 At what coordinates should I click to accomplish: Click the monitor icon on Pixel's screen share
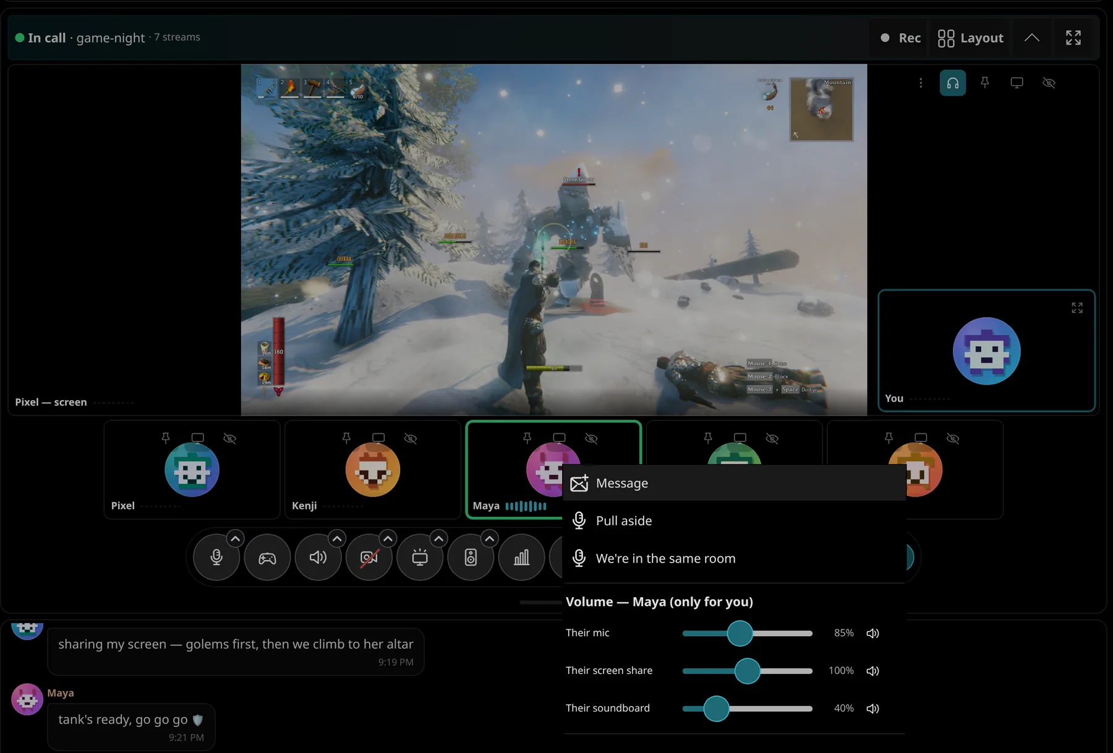[x=1017, y=83]
